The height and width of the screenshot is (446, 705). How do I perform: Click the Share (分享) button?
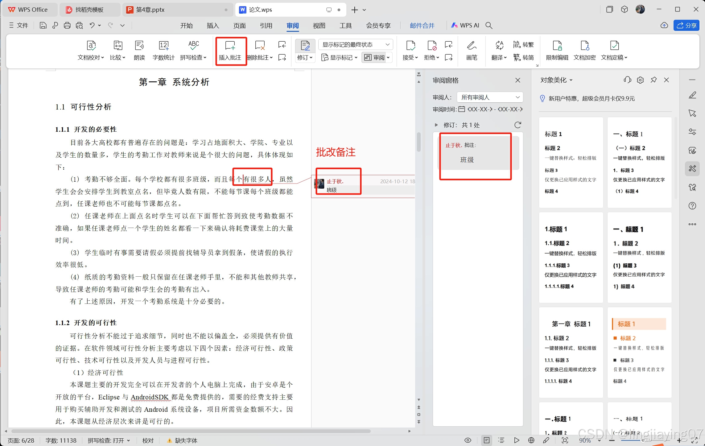coord(686,26)
